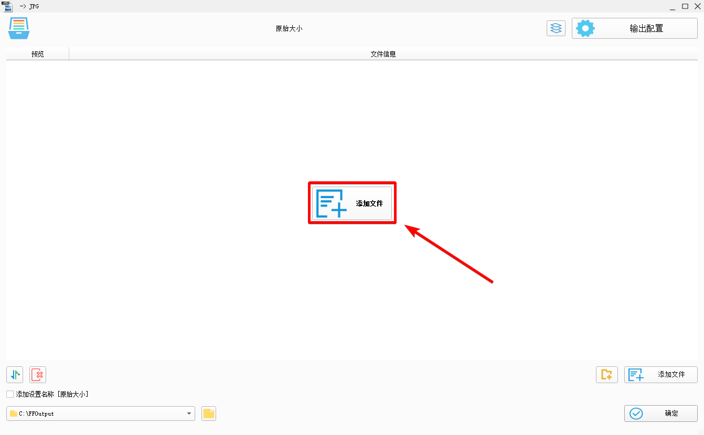Click the yellow add folder icon
This screenshot has width=704, height=435.
point(606,375)
